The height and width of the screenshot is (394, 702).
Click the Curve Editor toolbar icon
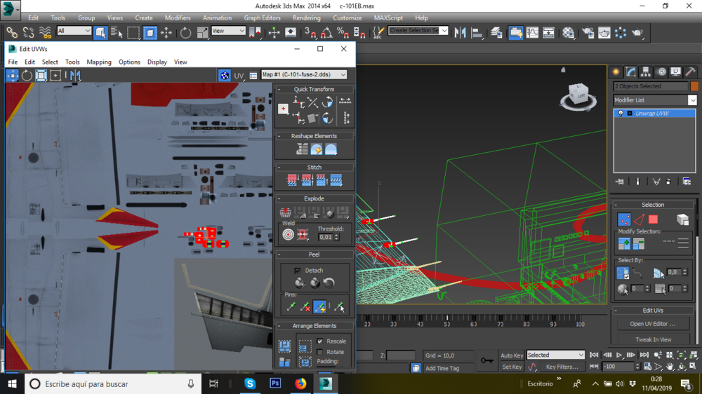pyautogui.click(x=533, y=32)
